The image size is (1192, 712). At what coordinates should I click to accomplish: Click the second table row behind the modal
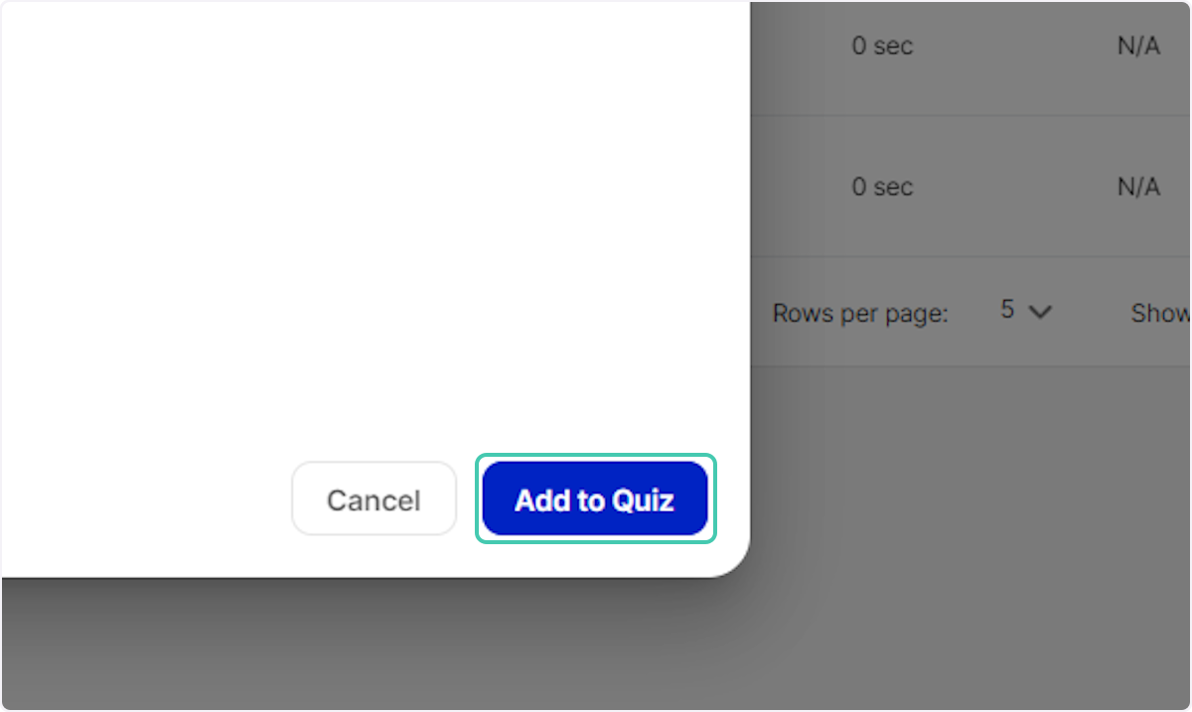pos(973,187)
